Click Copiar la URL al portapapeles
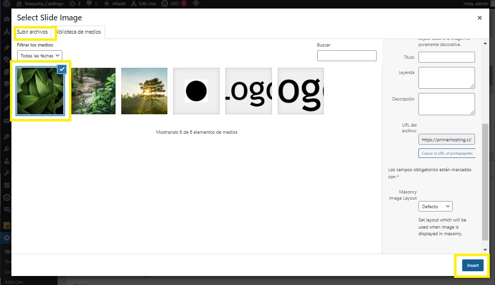The height and width of the screenshot is (285, 495). point(447,153)
